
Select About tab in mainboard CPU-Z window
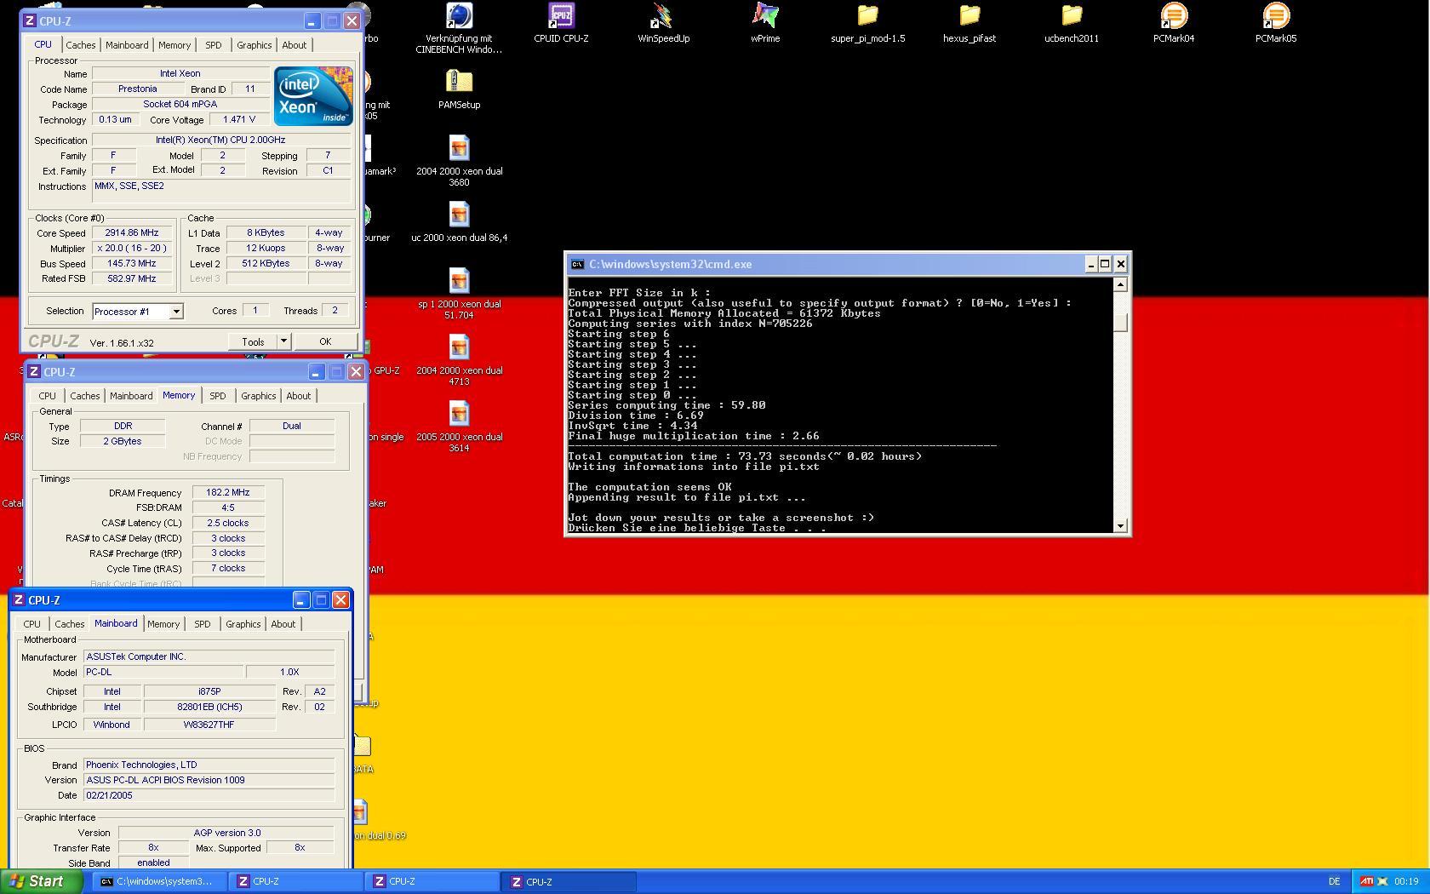click(x=283, y=624)
